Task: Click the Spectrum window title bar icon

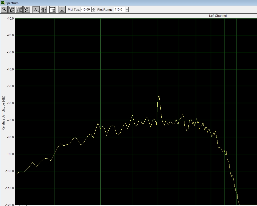Action: 3,3
